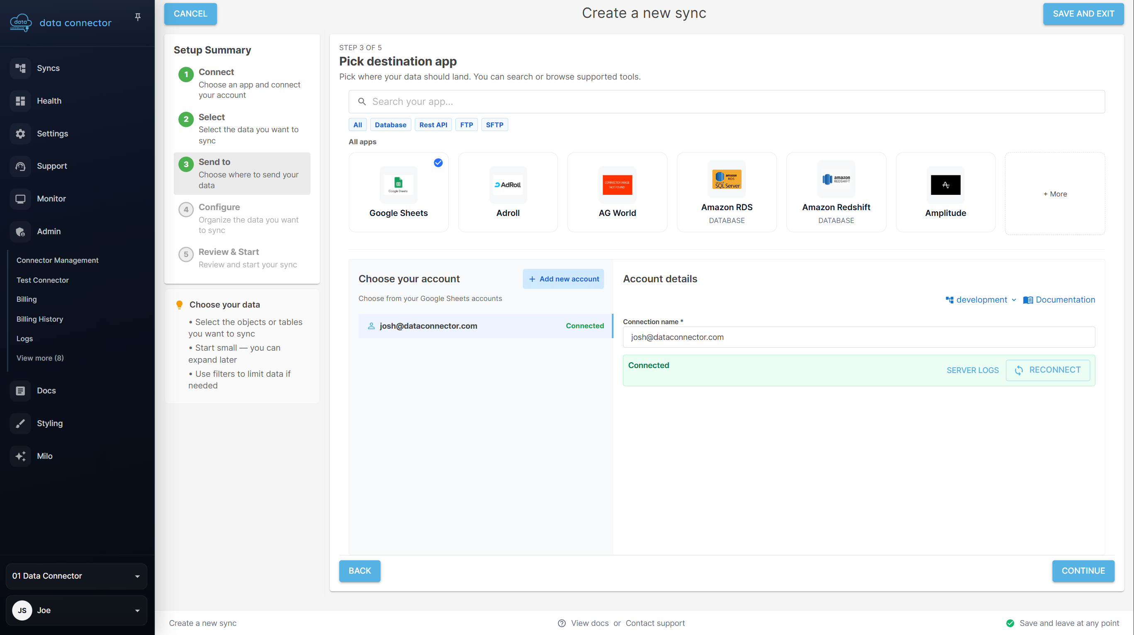This screenshot has height=635, width=1134.
Task: Click the data connector logo
Action: pyautogui.click(x=61, y=22)
